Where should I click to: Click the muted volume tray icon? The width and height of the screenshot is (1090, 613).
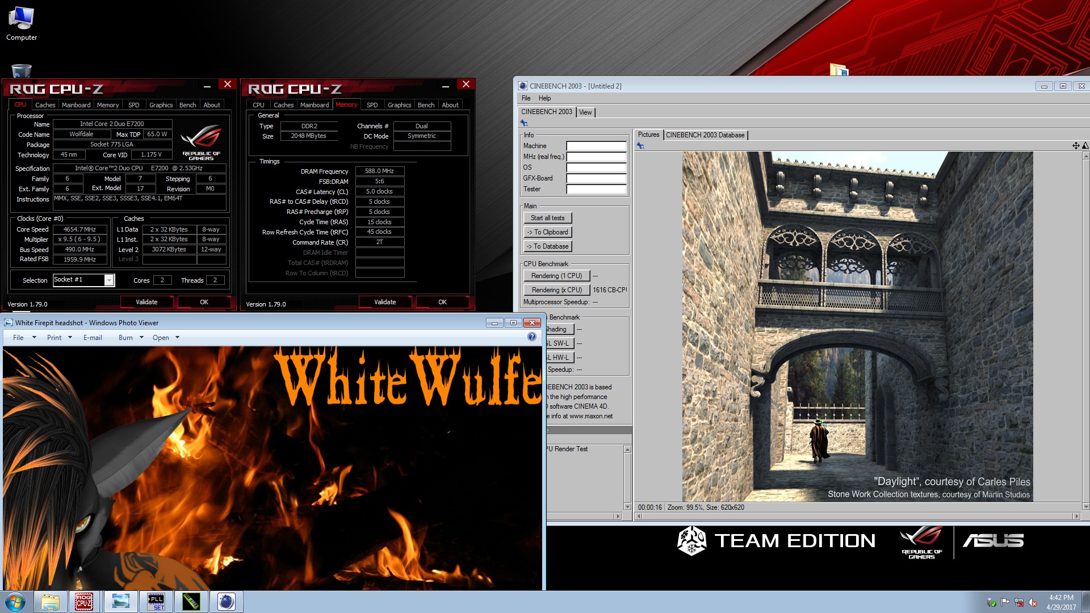tap(1033, 603)
